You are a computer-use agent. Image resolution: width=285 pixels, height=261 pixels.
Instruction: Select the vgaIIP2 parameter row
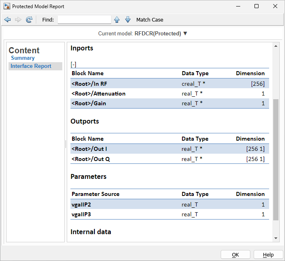click(x=170, y=204)
